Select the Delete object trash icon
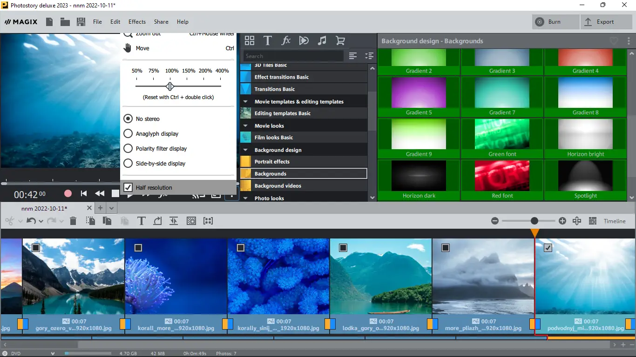The width and height of the screenshot is (636, 357). 73,221
